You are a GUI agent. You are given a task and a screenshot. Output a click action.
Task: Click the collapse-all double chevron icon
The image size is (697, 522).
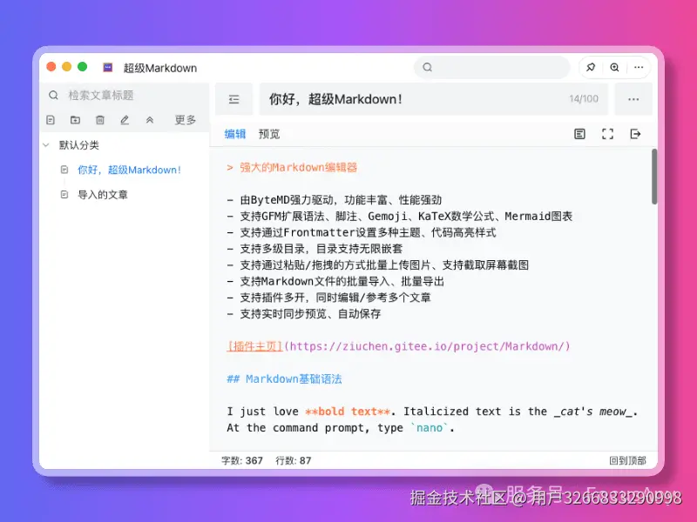click(150, 120)
